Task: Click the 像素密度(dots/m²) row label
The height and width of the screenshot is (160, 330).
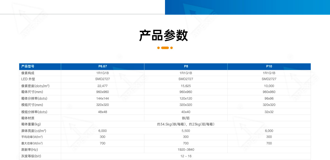Action: [35, 86]
